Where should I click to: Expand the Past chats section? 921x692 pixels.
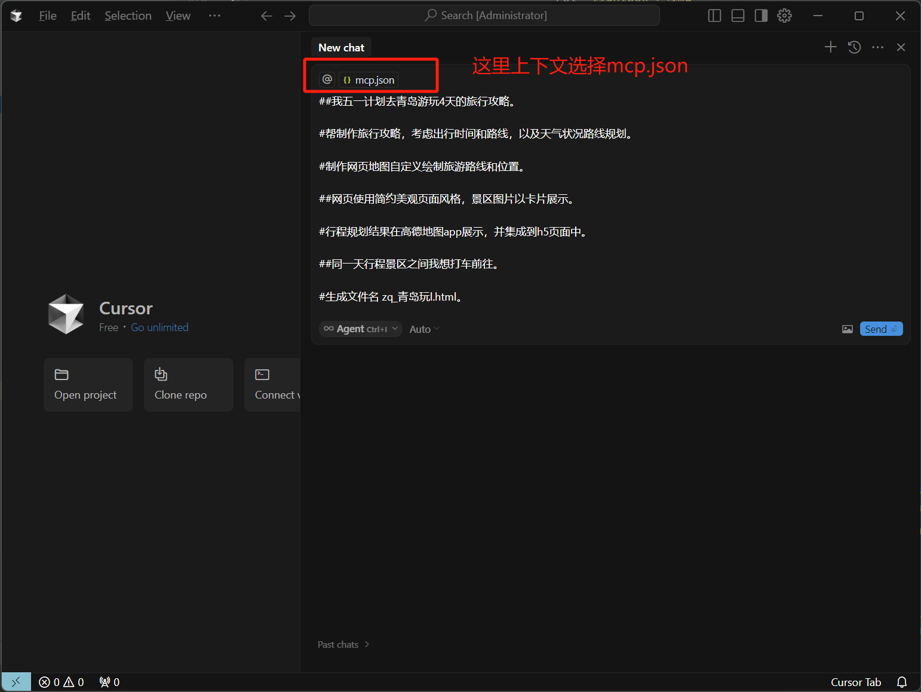[x=343, y=644]
